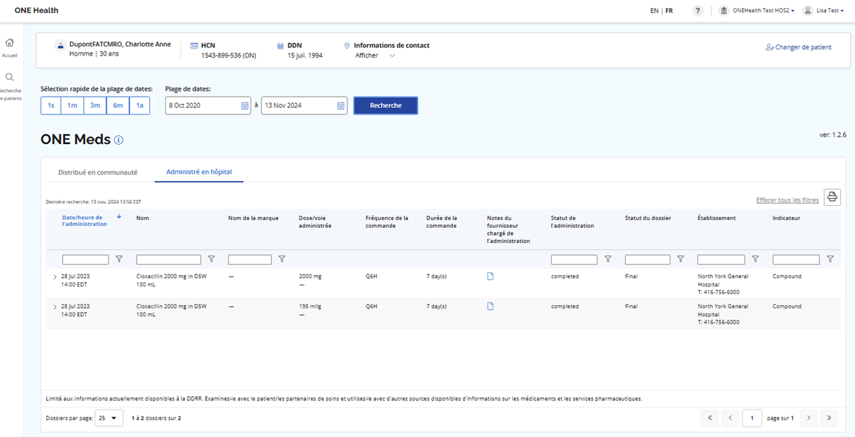Expand the 2000 mg Cloxacillin row
The height and width of the screenshot is (437, 855).
point(54,277)
